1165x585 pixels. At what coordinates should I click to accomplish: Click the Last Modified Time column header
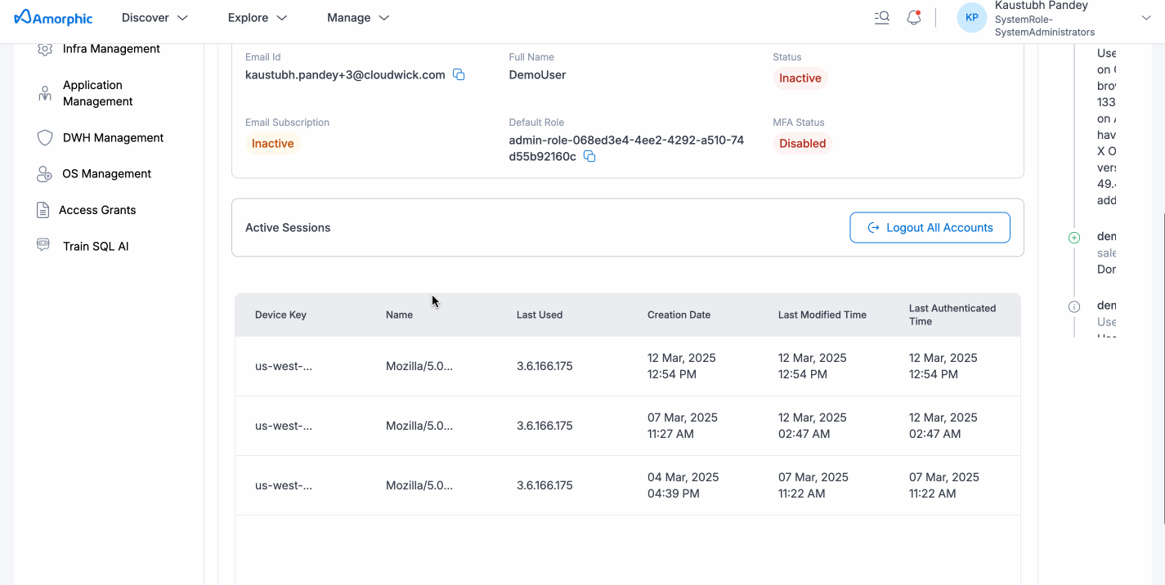pyautogui.click(x=822, y=315)
